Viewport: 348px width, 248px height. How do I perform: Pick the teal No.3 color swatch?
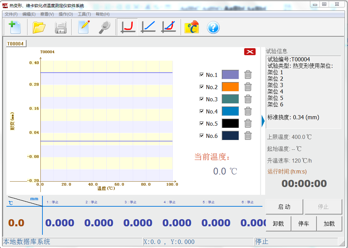[231, 99]
